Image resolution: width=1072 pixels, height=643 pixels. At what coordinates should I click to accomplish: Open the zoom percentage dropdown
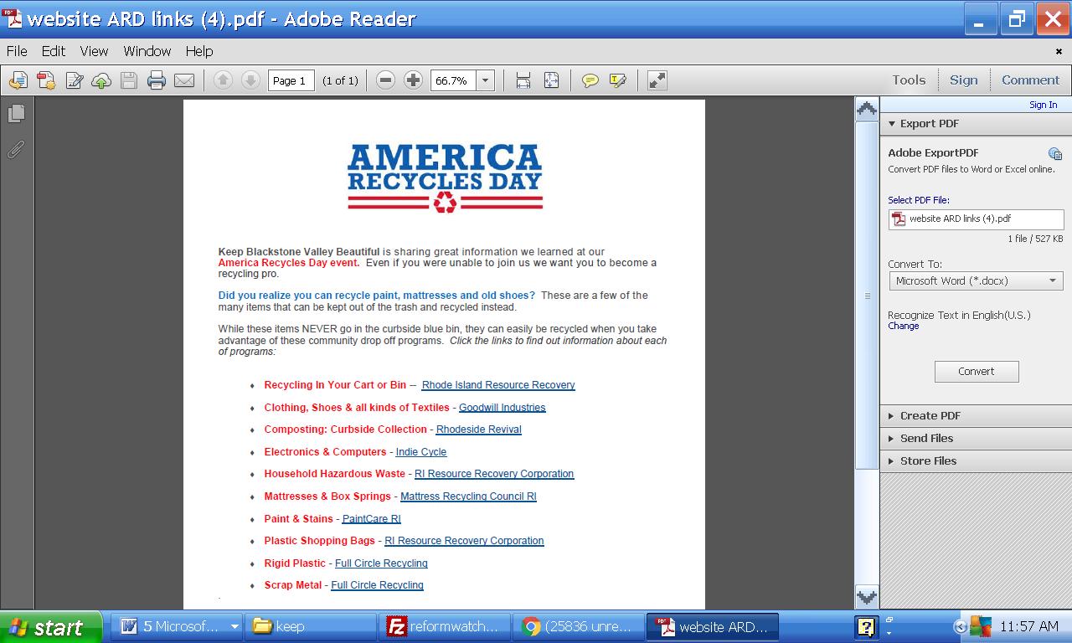click(485, 80)
